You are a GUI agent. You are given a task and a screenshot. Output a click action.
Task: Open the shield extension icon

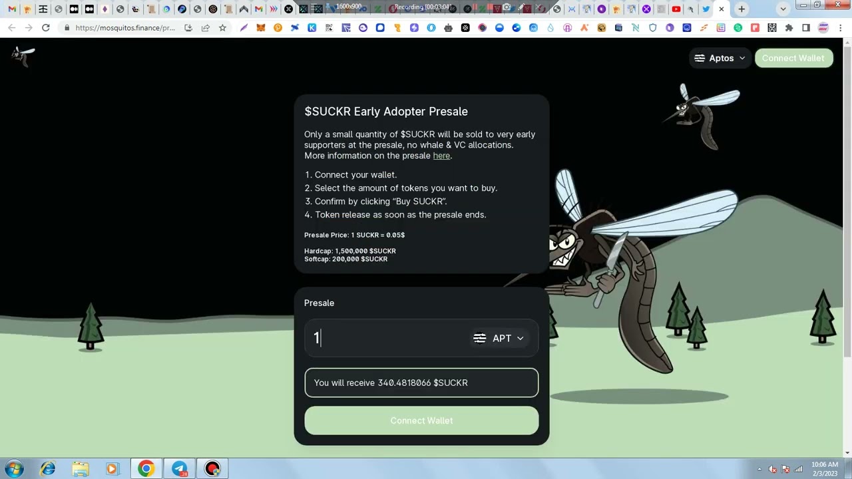[x=652, y=28]
